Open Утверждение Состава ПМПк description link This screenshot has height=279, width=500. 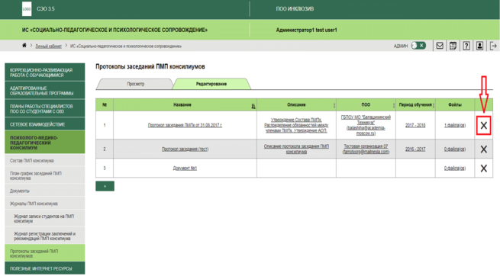pos(296,125)
